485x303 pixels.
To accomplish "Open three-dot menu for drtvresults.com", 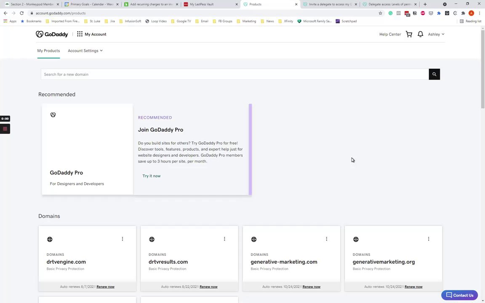I will [x=224, y=239].
